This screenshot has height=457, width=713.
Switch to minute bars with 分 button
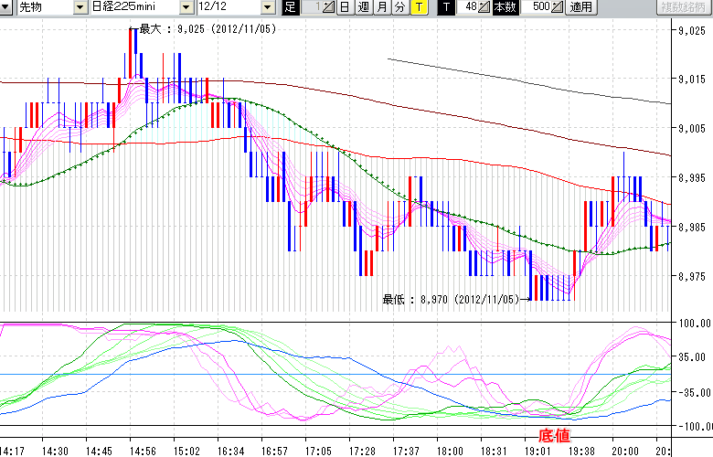pos(399,7)
